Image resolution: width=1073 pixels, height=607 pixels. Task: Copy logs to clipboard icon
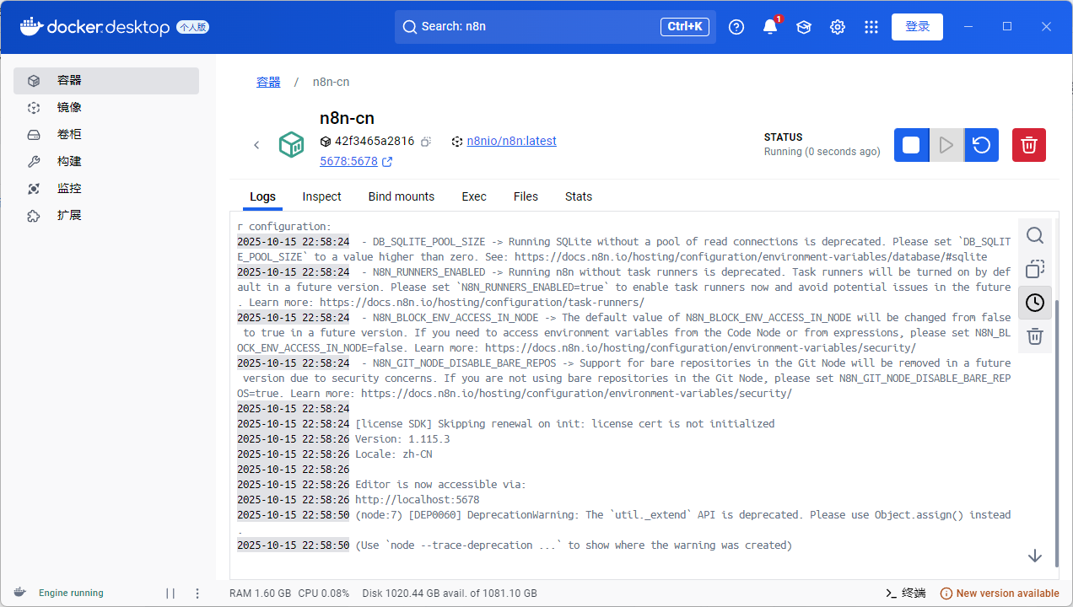(x=1035, y=269)
